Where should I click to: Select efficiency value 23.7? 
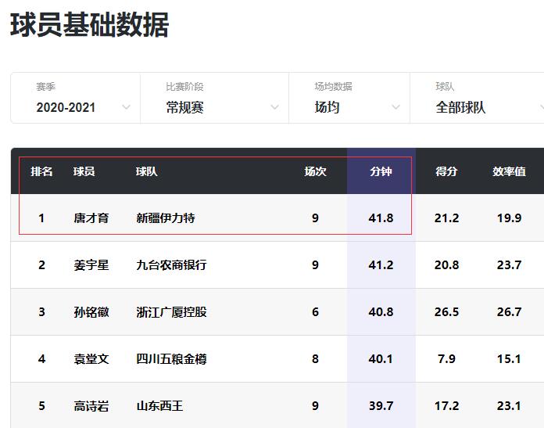tap(509, 265)
